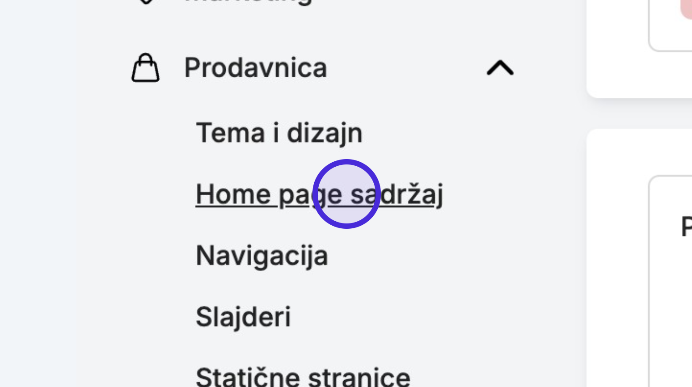
Task: Open the Slajderi submenu item
Action: (x=243, y=317)
